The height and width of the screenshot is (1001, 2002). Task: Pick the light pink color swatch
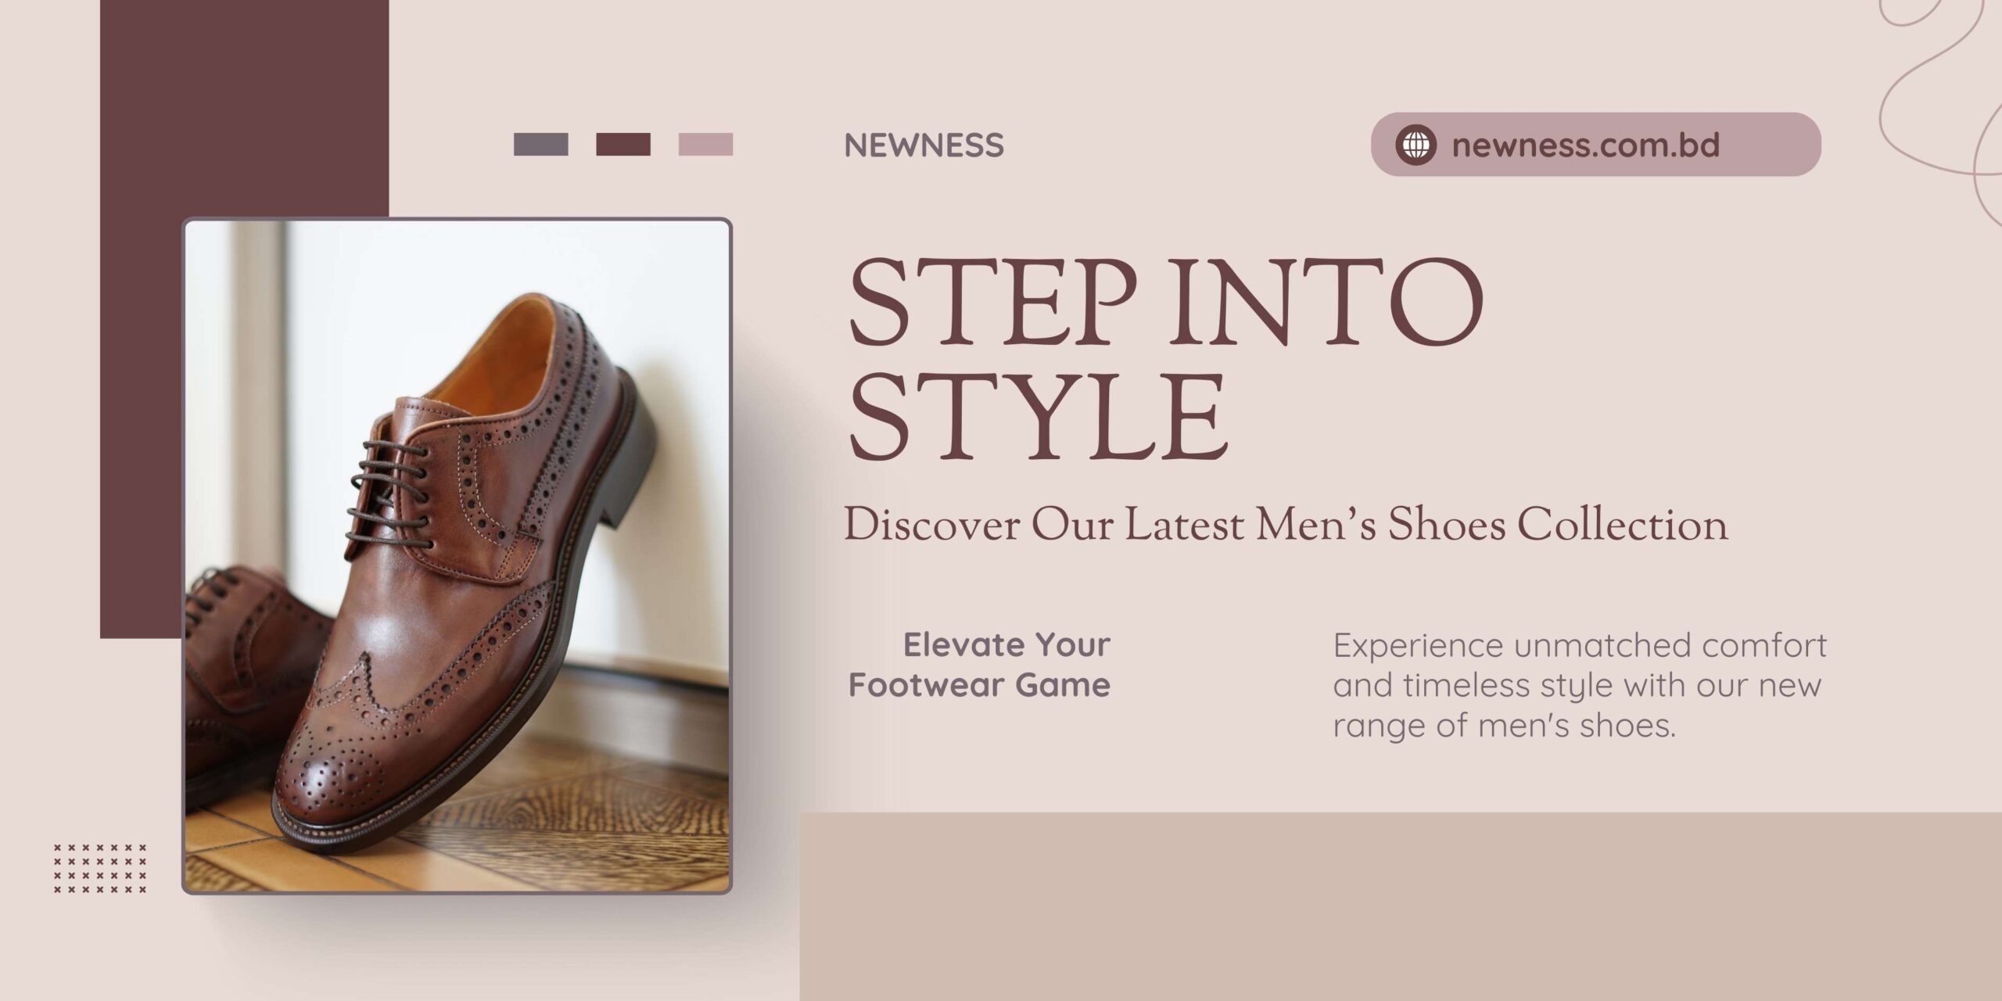pyautogui.click(x=705, y=145)
